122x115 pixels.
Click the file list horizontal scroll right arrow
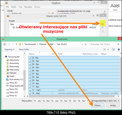pyautogui.click(x=118, y=96)
